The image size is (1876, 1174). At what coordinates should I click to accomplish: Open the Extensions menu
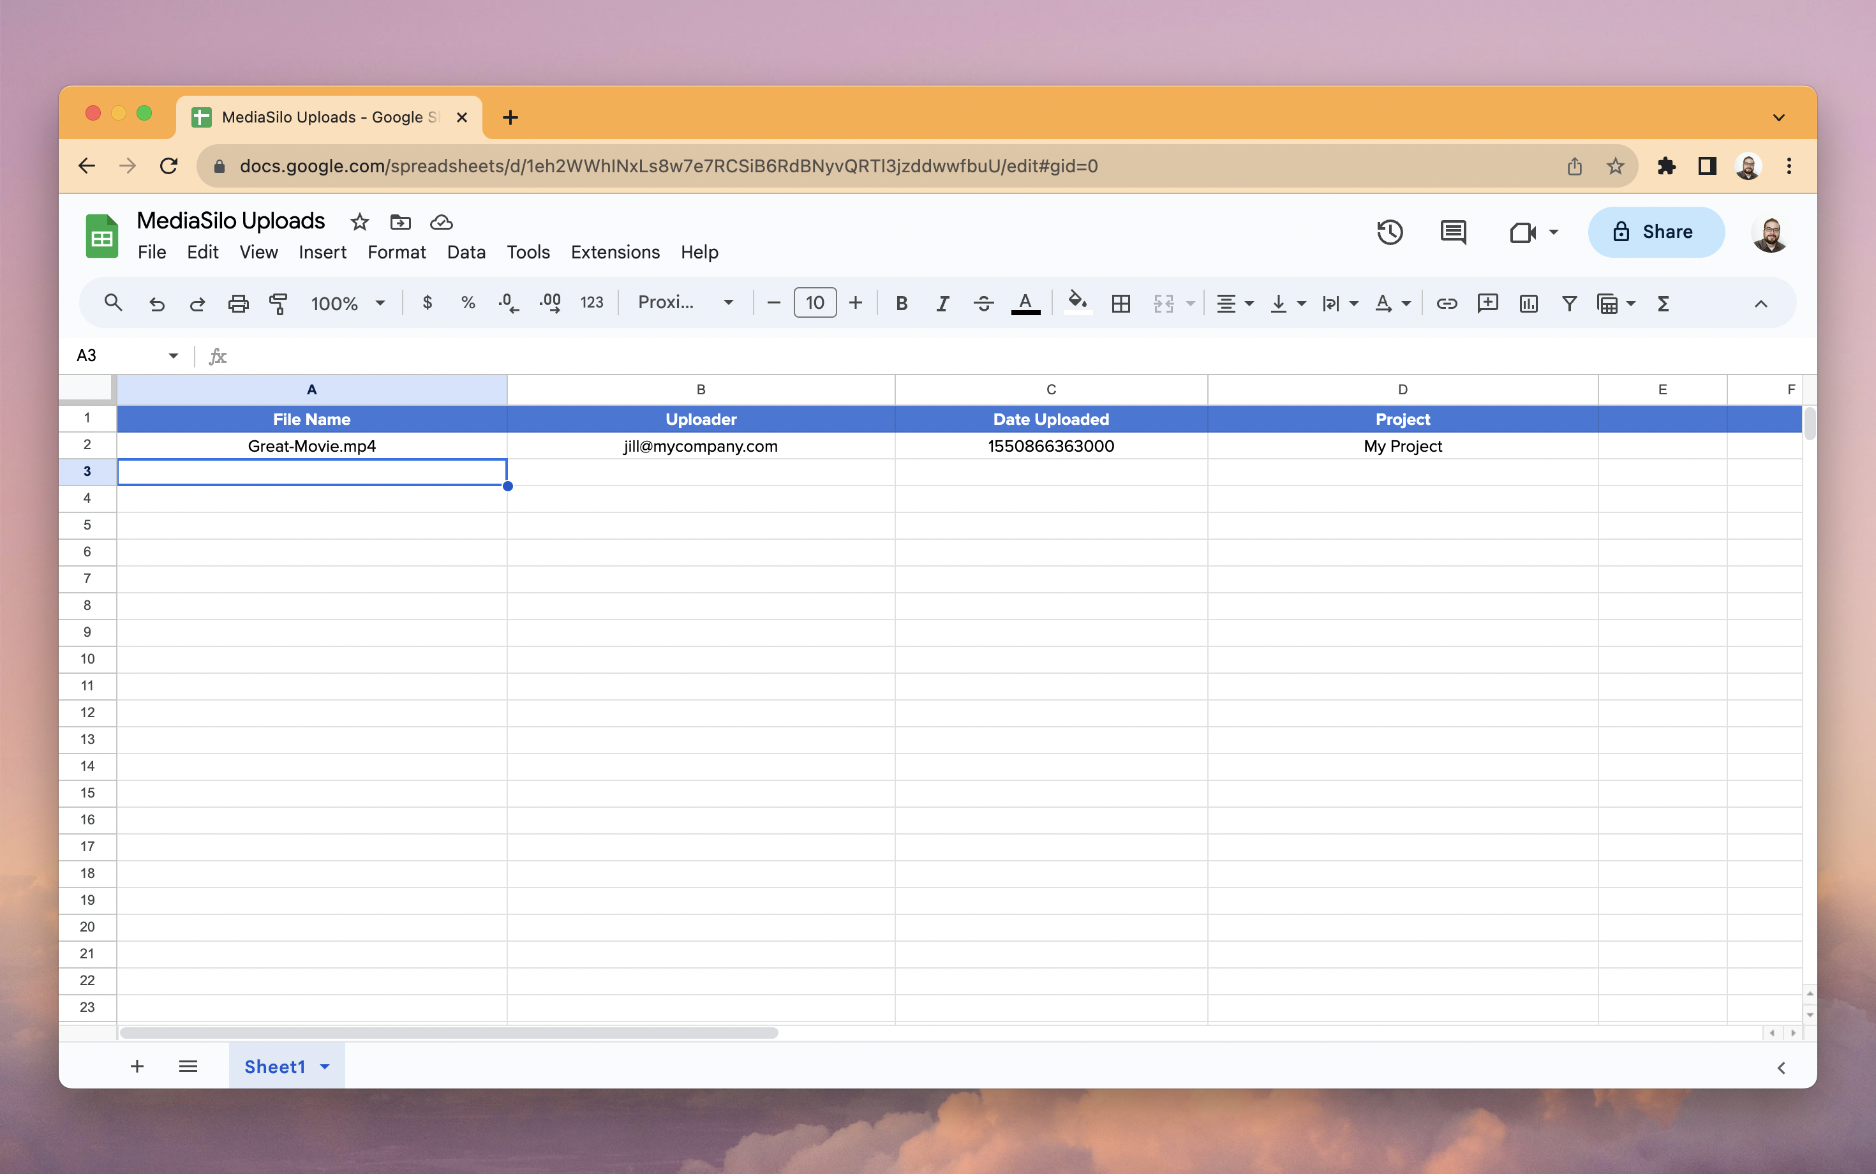pos(615,253)
